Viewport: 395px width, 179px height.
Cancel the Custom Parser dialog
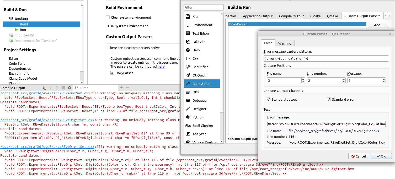pyautogui.click(x=359, y=156)
